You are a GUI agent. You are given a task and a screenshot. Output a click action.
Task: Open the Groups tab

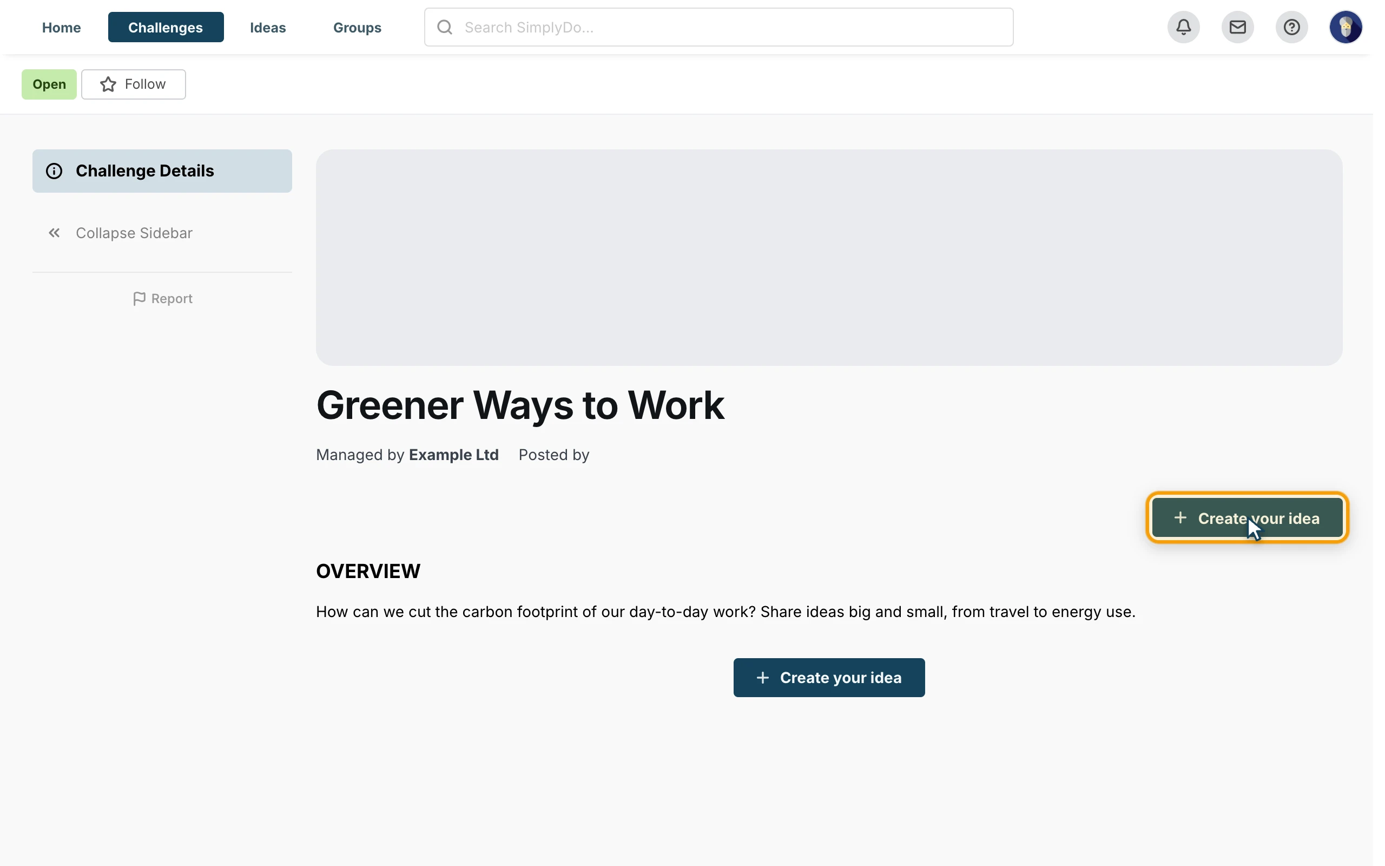click(x=357, y=28)
